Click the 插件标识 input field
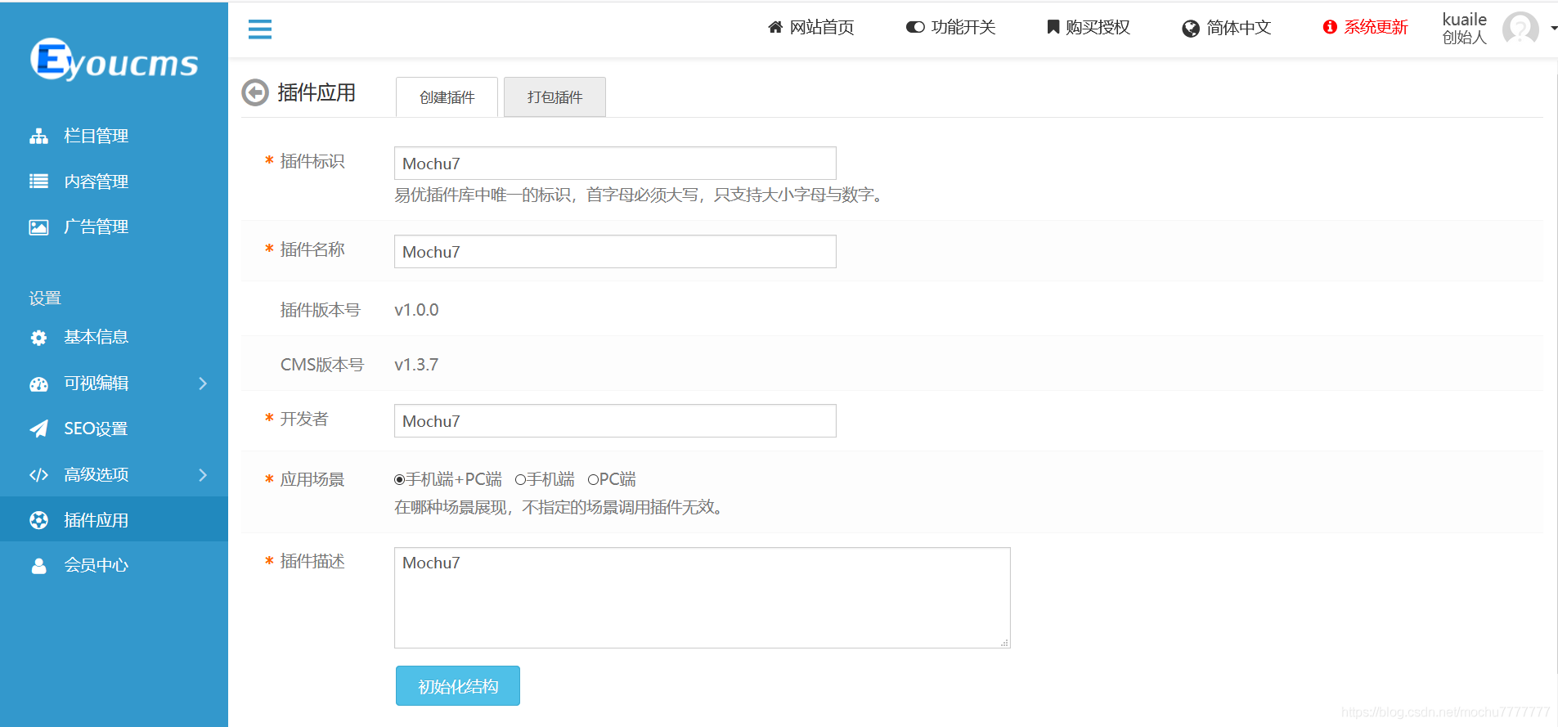Screen dimensions: 1558x727 tap(615, 164)
